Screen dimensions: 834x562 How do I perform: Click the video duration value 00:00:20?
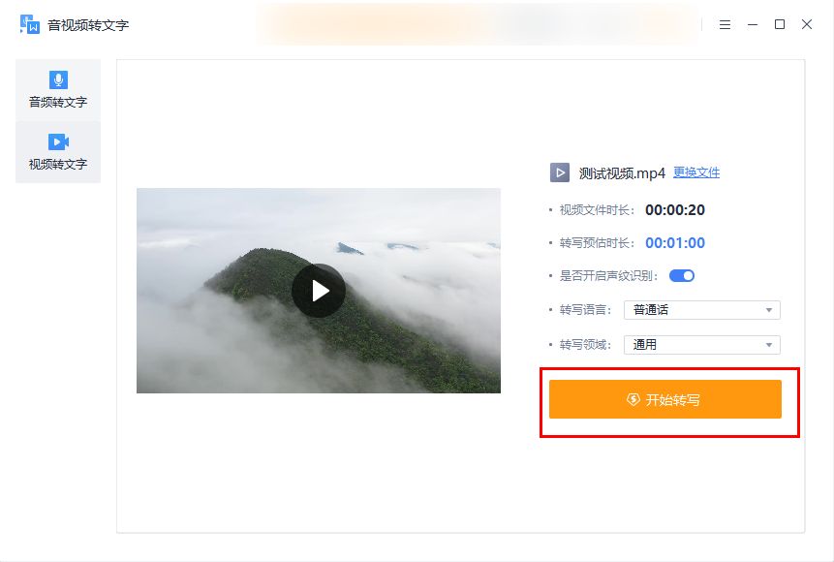pyautogui.click(x=675, y=210)
